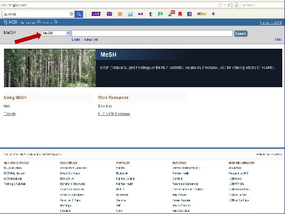Open NCBI Help Manual footer link
The image size is (285, 214).
click(14, 173)
